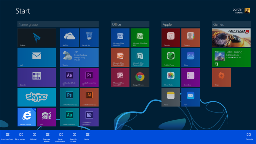Image resolution: width=256 pixels, height=144 pixels.
Task: Open the Weather tile showing Greater Sudbury
Action: [79, 57]
